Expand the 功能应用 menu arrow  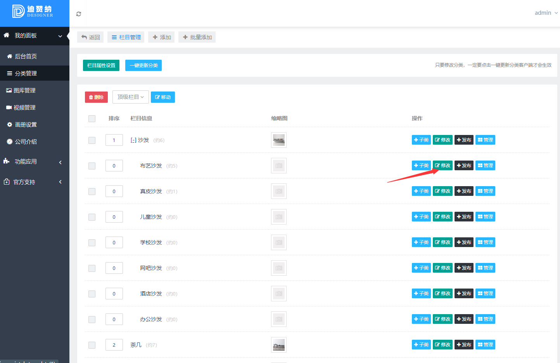point(60,162)
